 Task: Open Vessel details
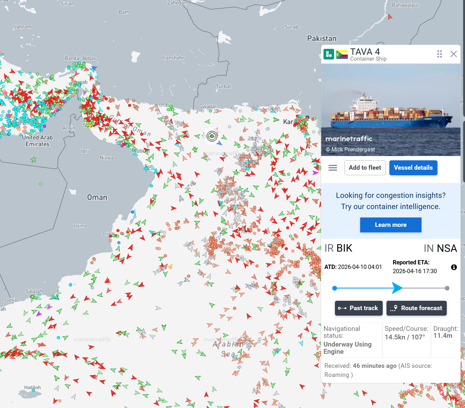pos(413,168)
